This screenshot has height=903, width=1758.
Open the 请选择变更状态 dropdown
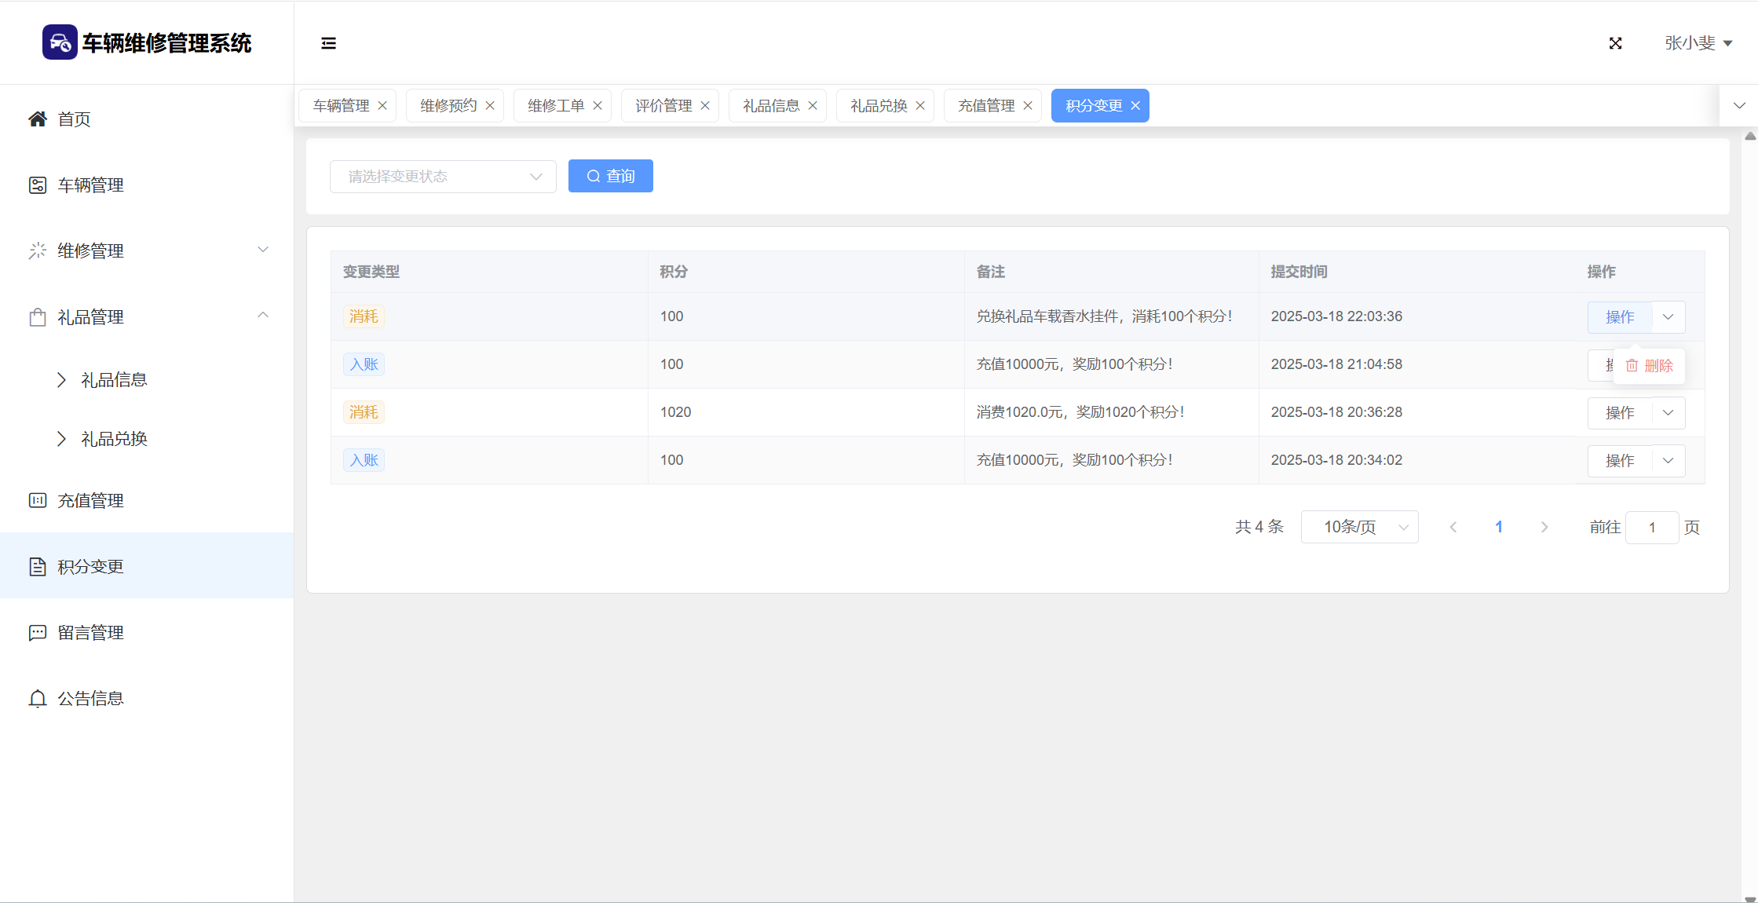click(x=443, y=177)
